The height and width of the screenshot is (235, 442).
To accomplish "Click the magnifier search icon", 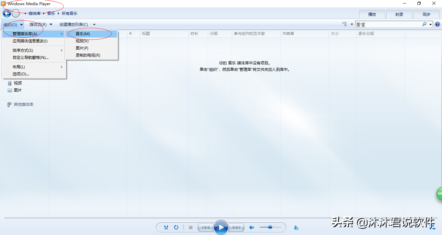I will click(x=424, y=24).
